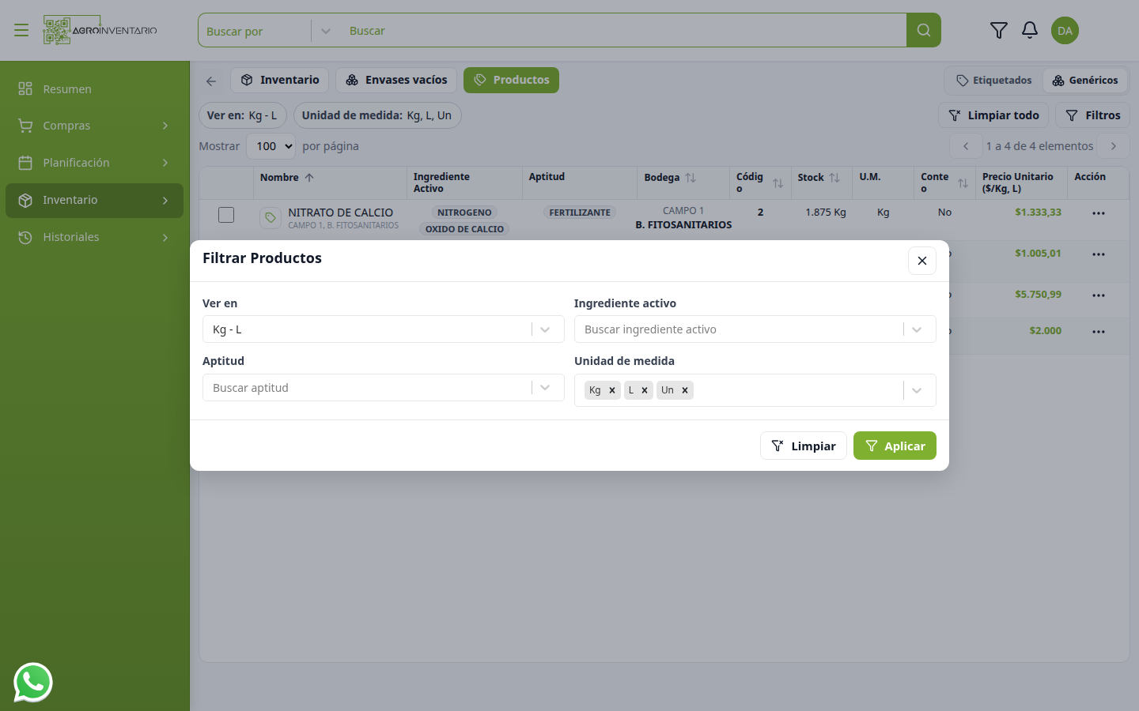
Task: Close the Filtrar Productos dialog
Action: (x=922, y=261)
